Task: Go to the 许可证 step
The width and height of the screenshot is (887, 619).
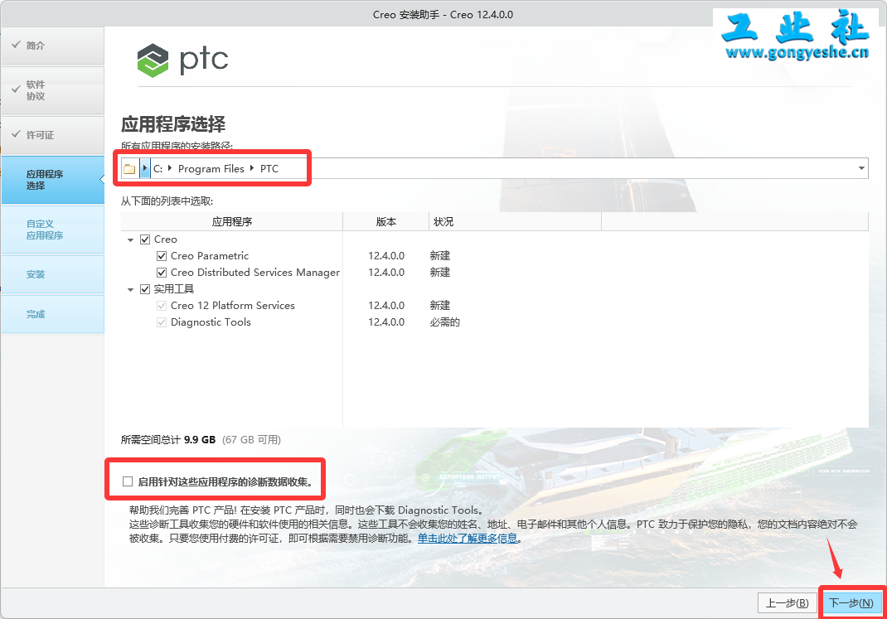Action: click(52, 135)
